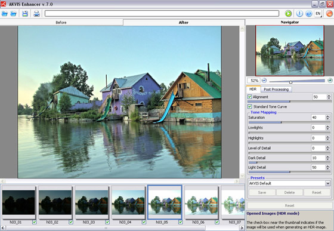
Task: Click the Dark Detail slider track
Action: (289, 162)
